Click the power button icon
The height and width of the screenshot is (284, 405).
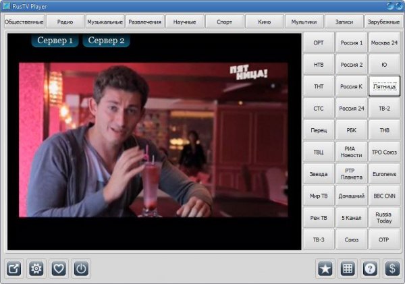(x=81, y=268)
